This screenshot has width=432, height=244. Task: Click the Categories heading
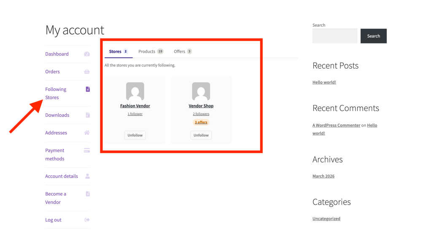332,202
